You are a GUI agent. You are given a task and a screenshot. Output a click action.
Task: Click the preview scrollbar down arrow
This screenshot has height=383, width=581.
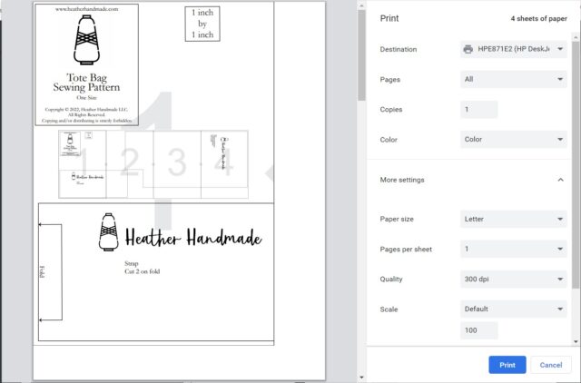coord(361,378)
